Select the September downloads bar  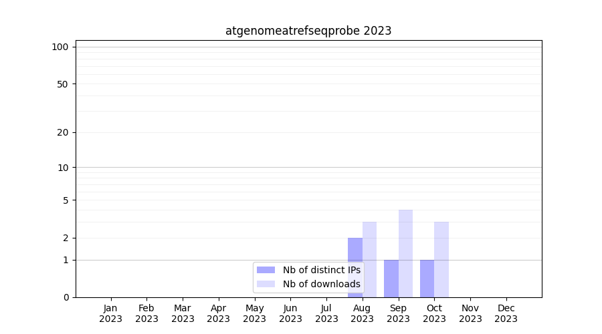(x=405, y=253)
